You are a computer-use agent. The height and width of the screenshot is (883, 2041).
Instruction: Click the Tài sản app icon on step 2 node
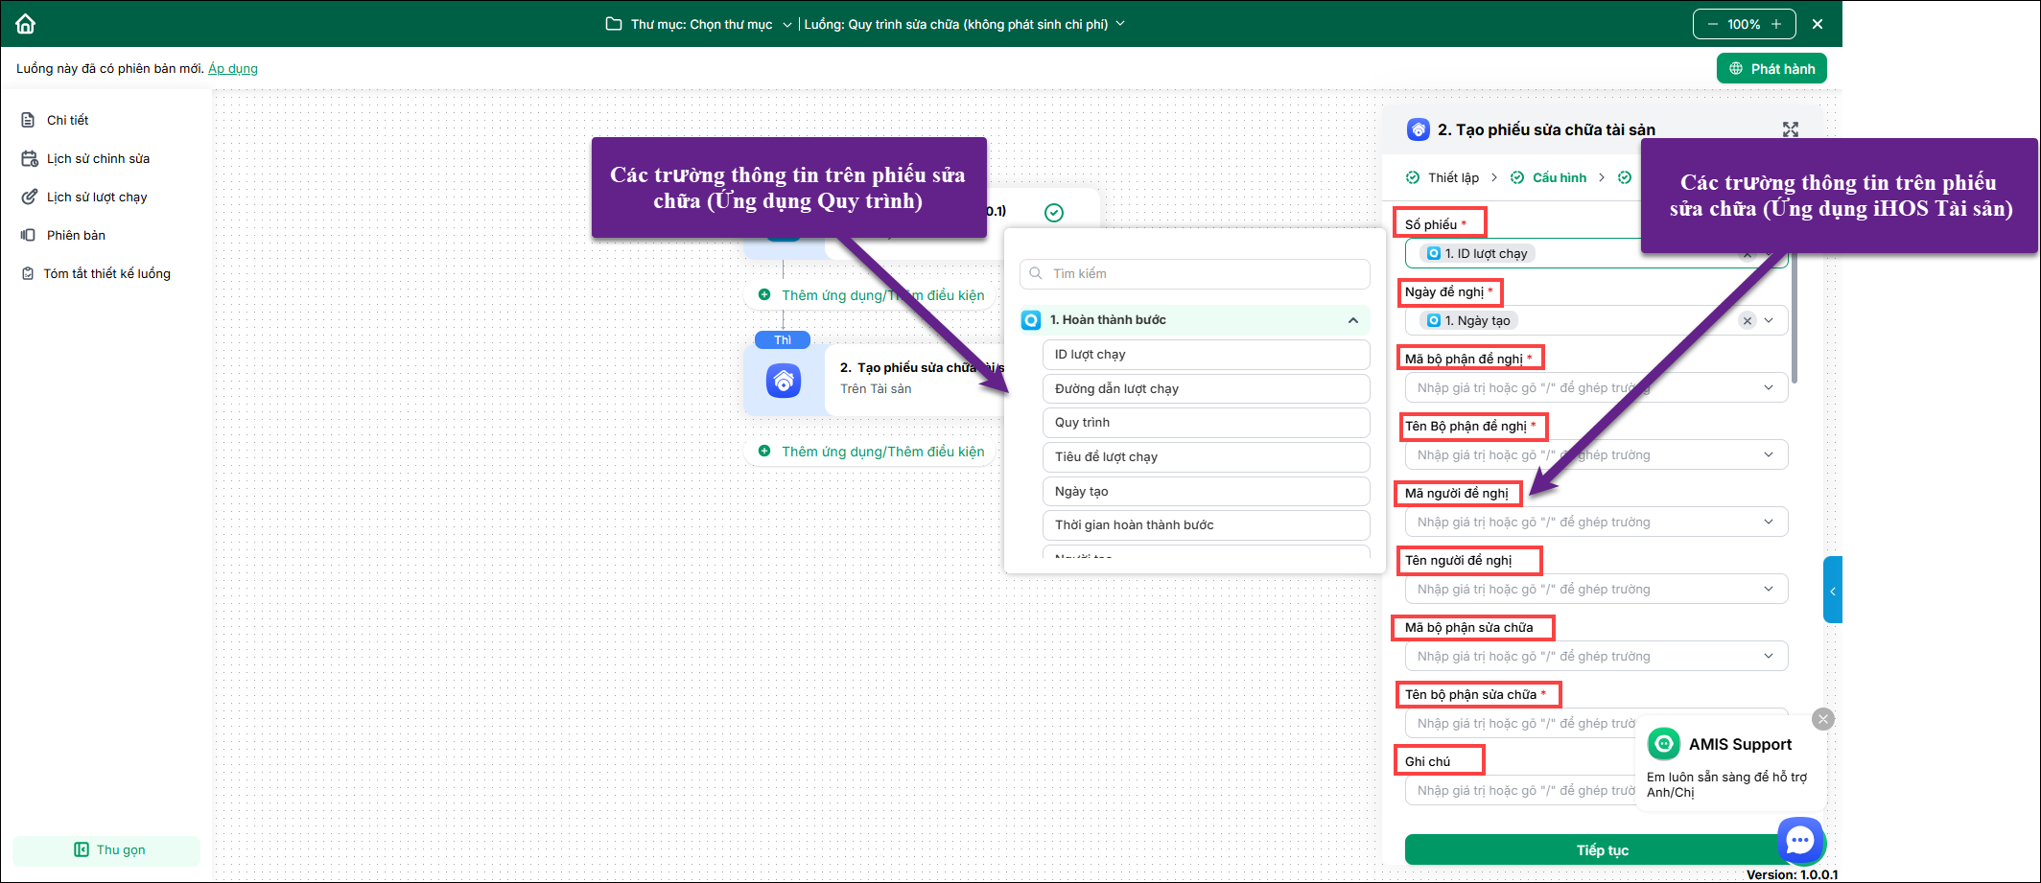click(784, 381)
